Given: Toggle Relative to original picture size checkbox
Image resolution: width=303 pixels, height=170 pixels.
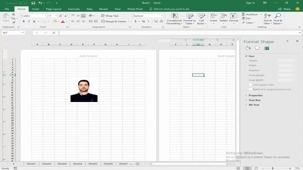Looking at the screenshot, I should point(250,89).
